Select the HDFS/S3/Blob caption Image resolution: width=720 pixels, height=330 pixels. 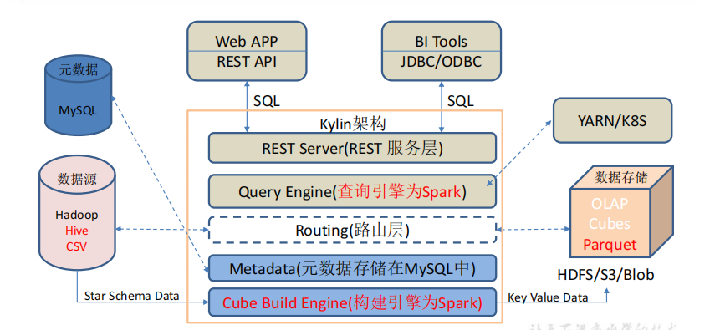click(x=605, y=275)
